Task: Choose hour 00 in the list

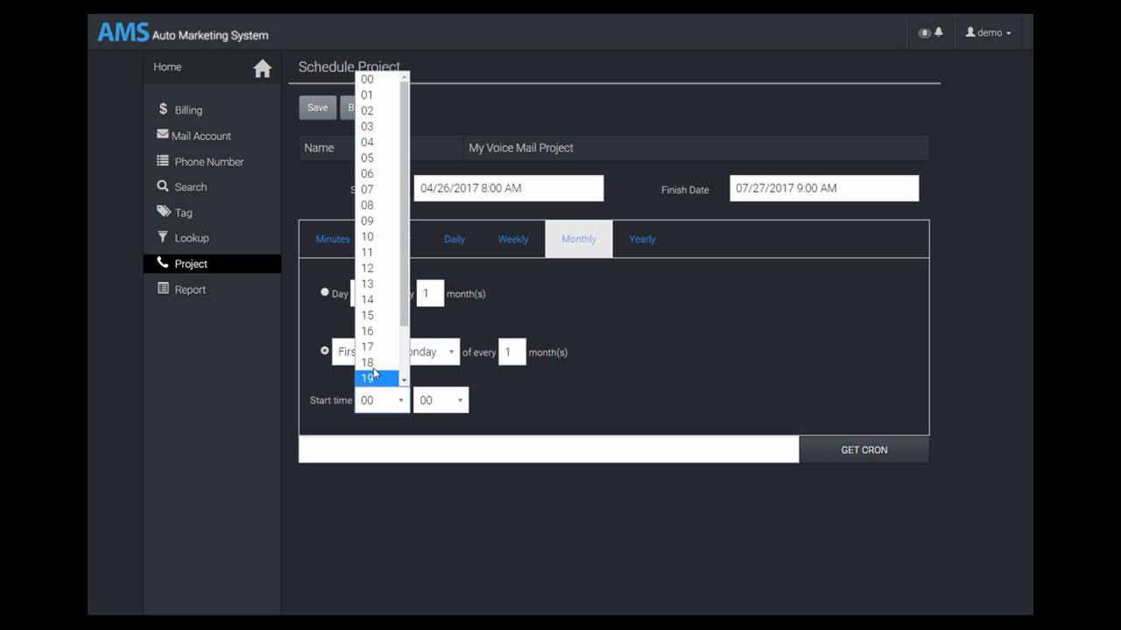Action: (x=377, y=79)
